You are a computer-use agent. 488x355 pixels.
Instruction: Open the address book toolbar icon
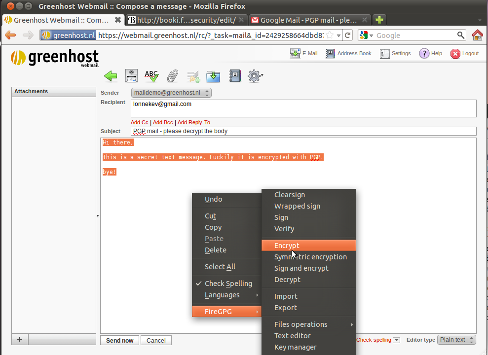point(234,76)
